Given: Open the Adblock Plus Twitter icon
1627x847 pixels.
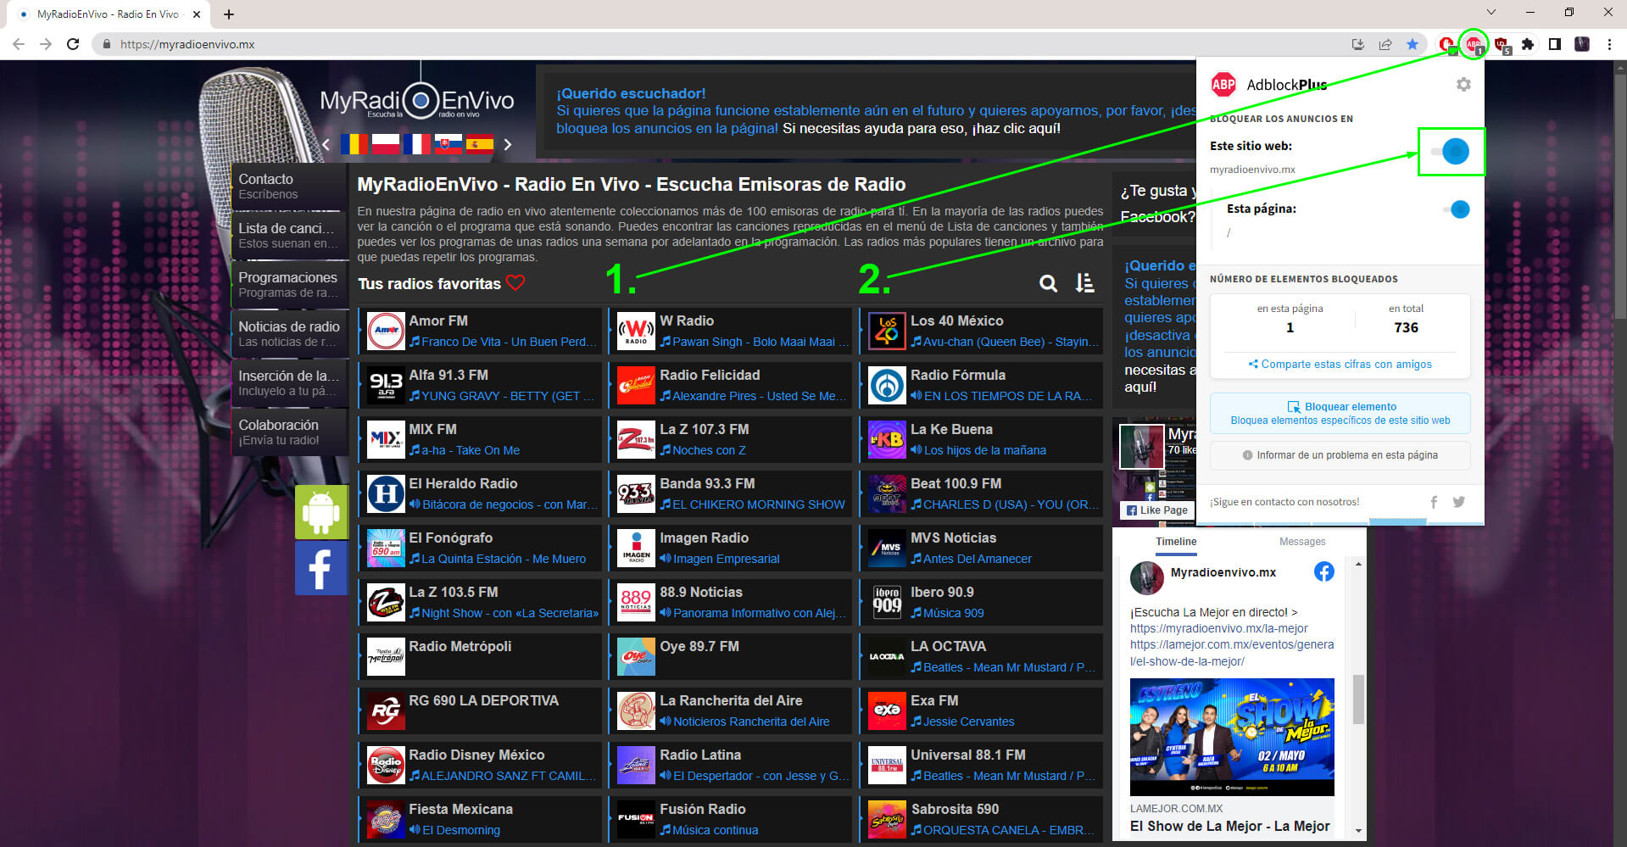Looking at the screenshot, I should click(1458, 502).
